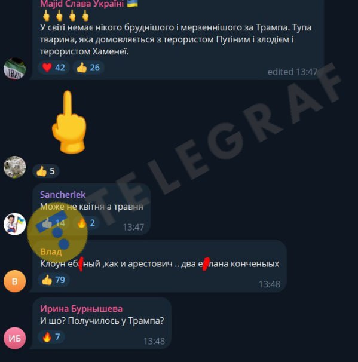The height and width of the screenshot is (362, 358).
Task: Click the large middle finger sticker
Action: (69, 122)
